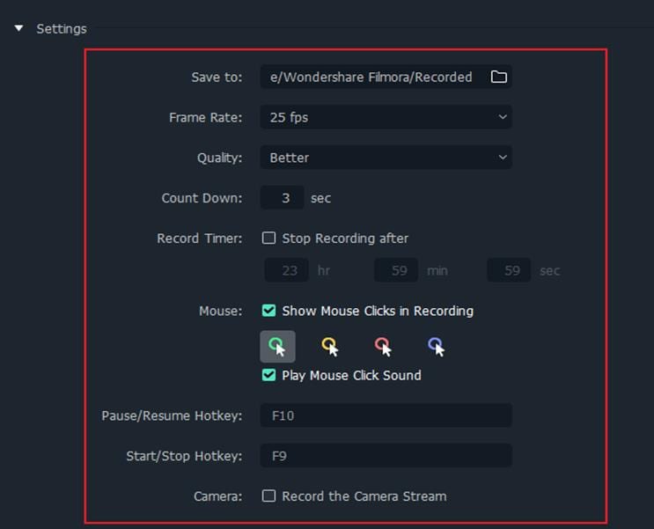Click the Settings section label
Screen dimensions: 654x529
(62, 29)
